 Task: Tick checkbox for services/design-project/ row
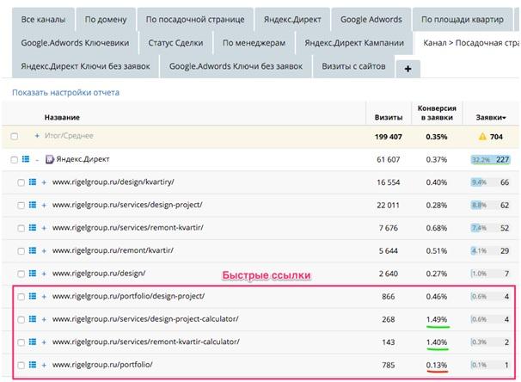click(x=21, y=206)
